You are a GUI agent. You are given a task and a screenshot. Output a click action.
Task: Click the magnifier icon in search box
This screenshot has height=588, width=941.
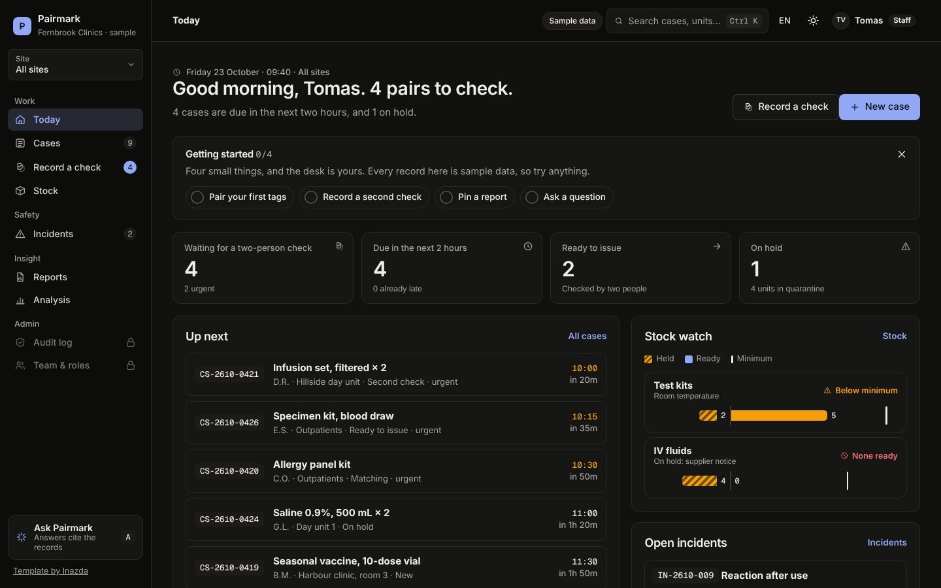[x=619, y=21]
